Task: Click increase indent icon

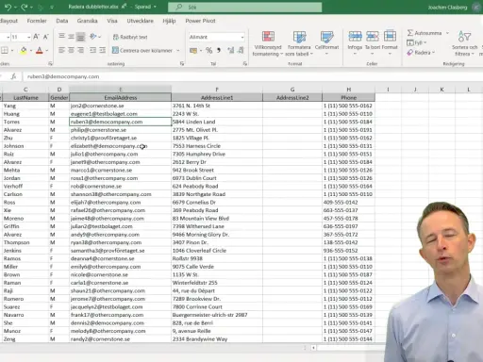Action: tap(103, 50)
